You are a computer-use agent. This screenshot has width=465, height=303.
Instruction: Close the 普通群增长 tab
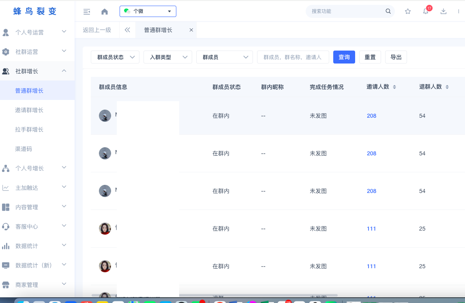pyautogui.click(x=191, y=30)
